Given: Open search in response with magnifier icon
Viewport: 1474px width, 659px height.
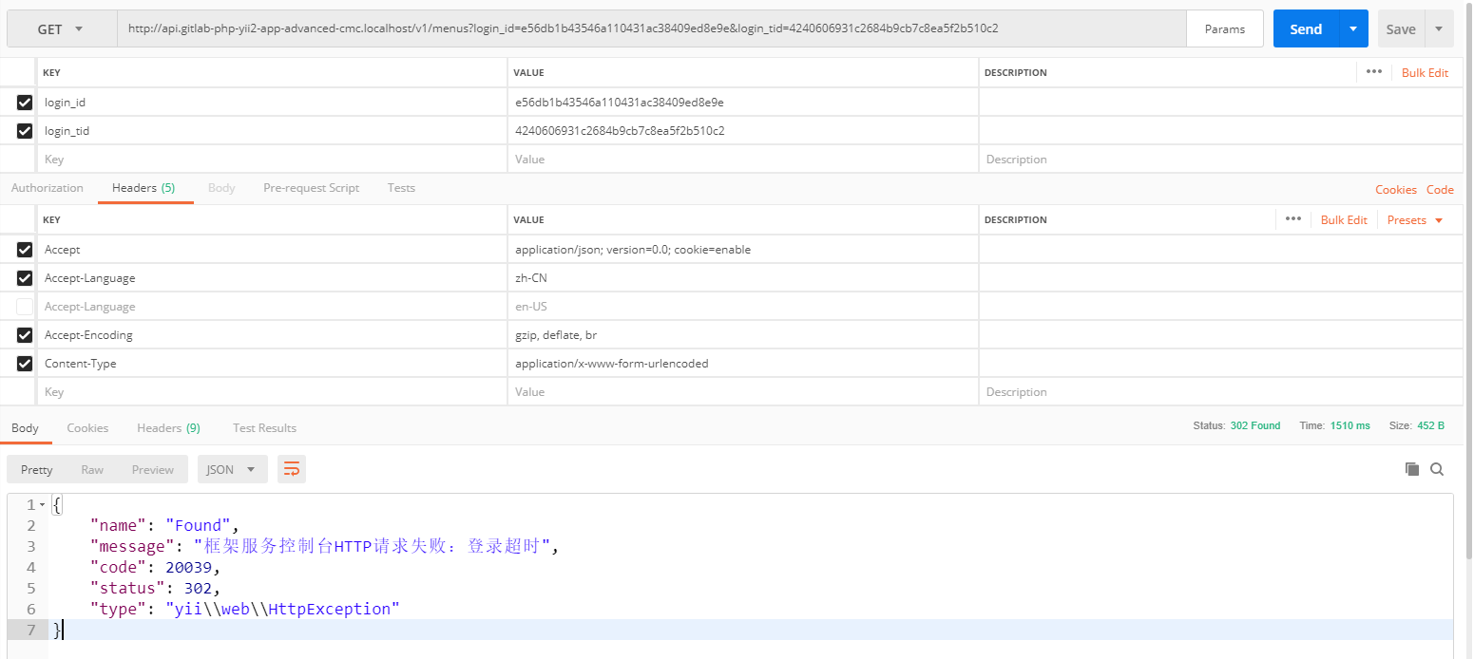Looking at the screenshot, I should tap(1437, 469).
